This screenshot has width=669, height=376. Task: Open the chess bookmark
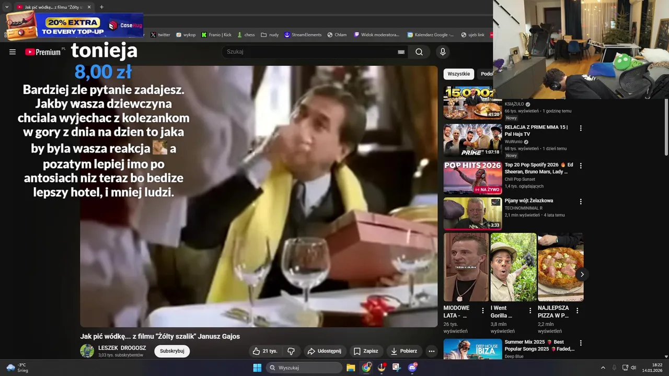click(246, 35)
